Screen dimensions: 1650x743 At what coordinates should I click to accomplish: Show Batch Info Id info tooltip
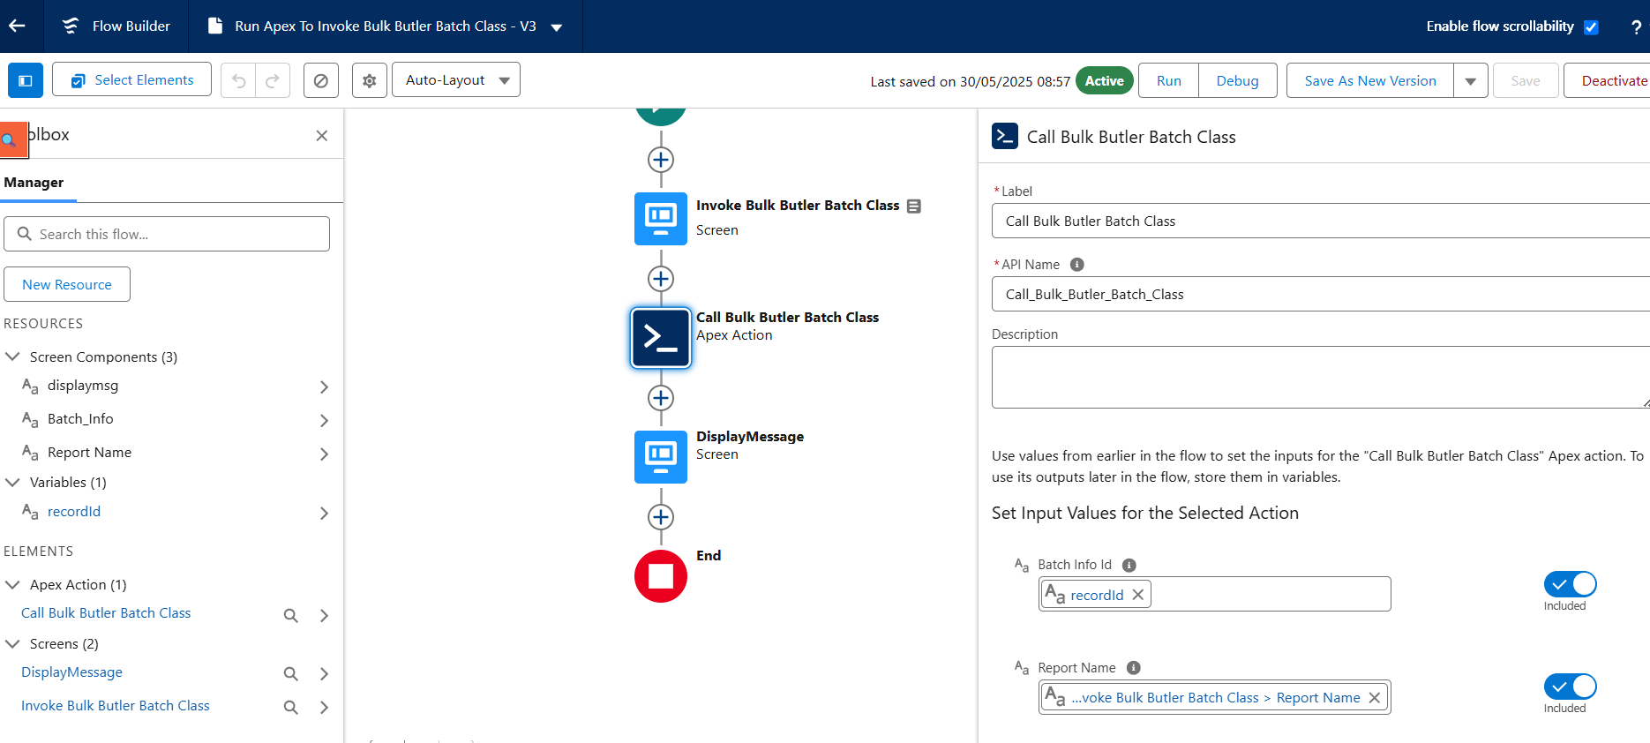click(x=1129, y=565)
